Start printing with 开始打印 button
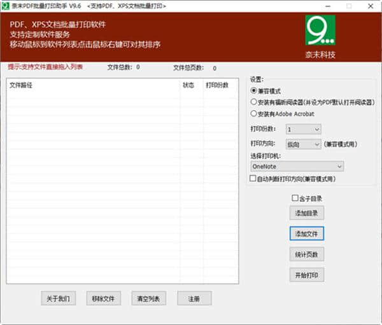The height and width of the screenshot is (325, 382). point(307,275)
